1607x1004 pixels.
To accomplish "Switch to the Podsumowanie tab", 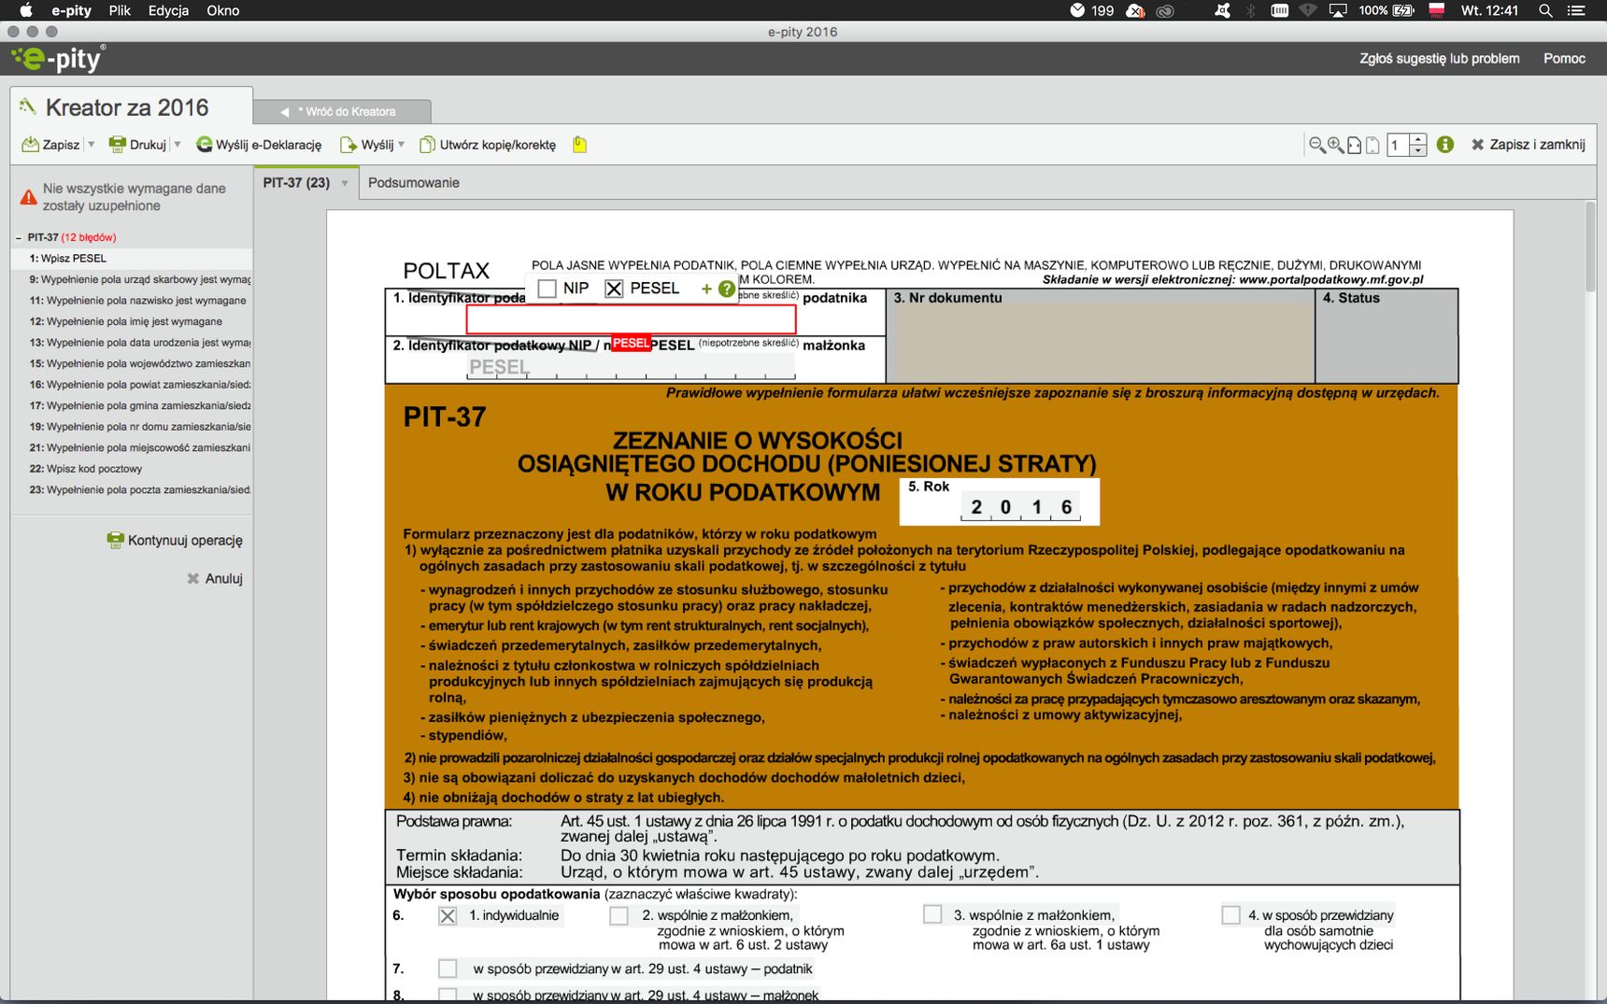I will point(414,182).
